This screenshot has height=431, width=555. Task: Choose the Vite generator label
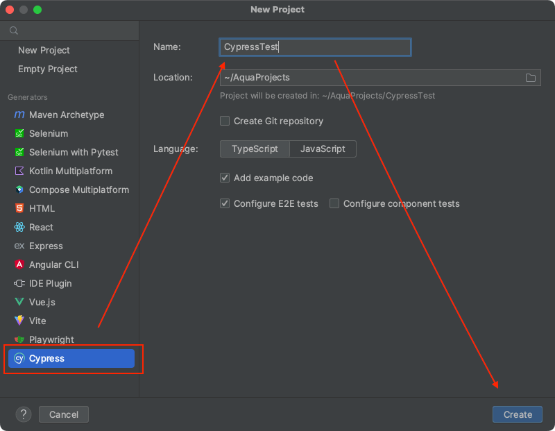[37, 321]
